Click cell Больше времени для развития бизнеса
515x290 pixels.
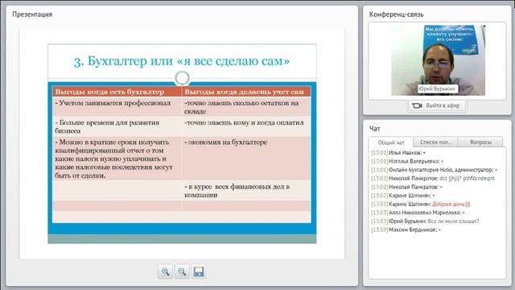(117, 126)
